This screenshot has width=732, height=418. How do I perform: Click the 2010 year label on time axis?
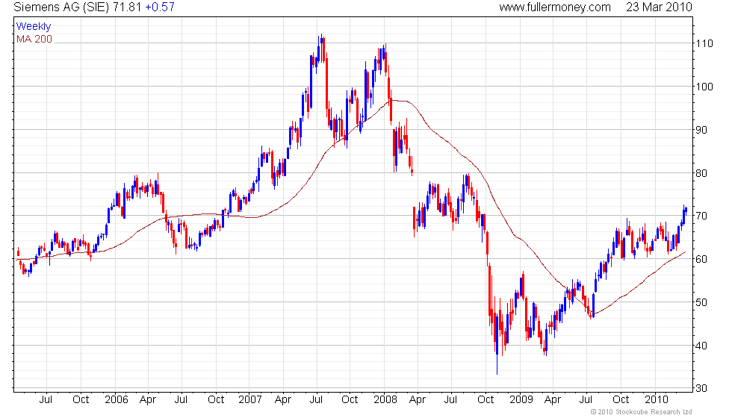pyautogui.click(x=657, y=399)
